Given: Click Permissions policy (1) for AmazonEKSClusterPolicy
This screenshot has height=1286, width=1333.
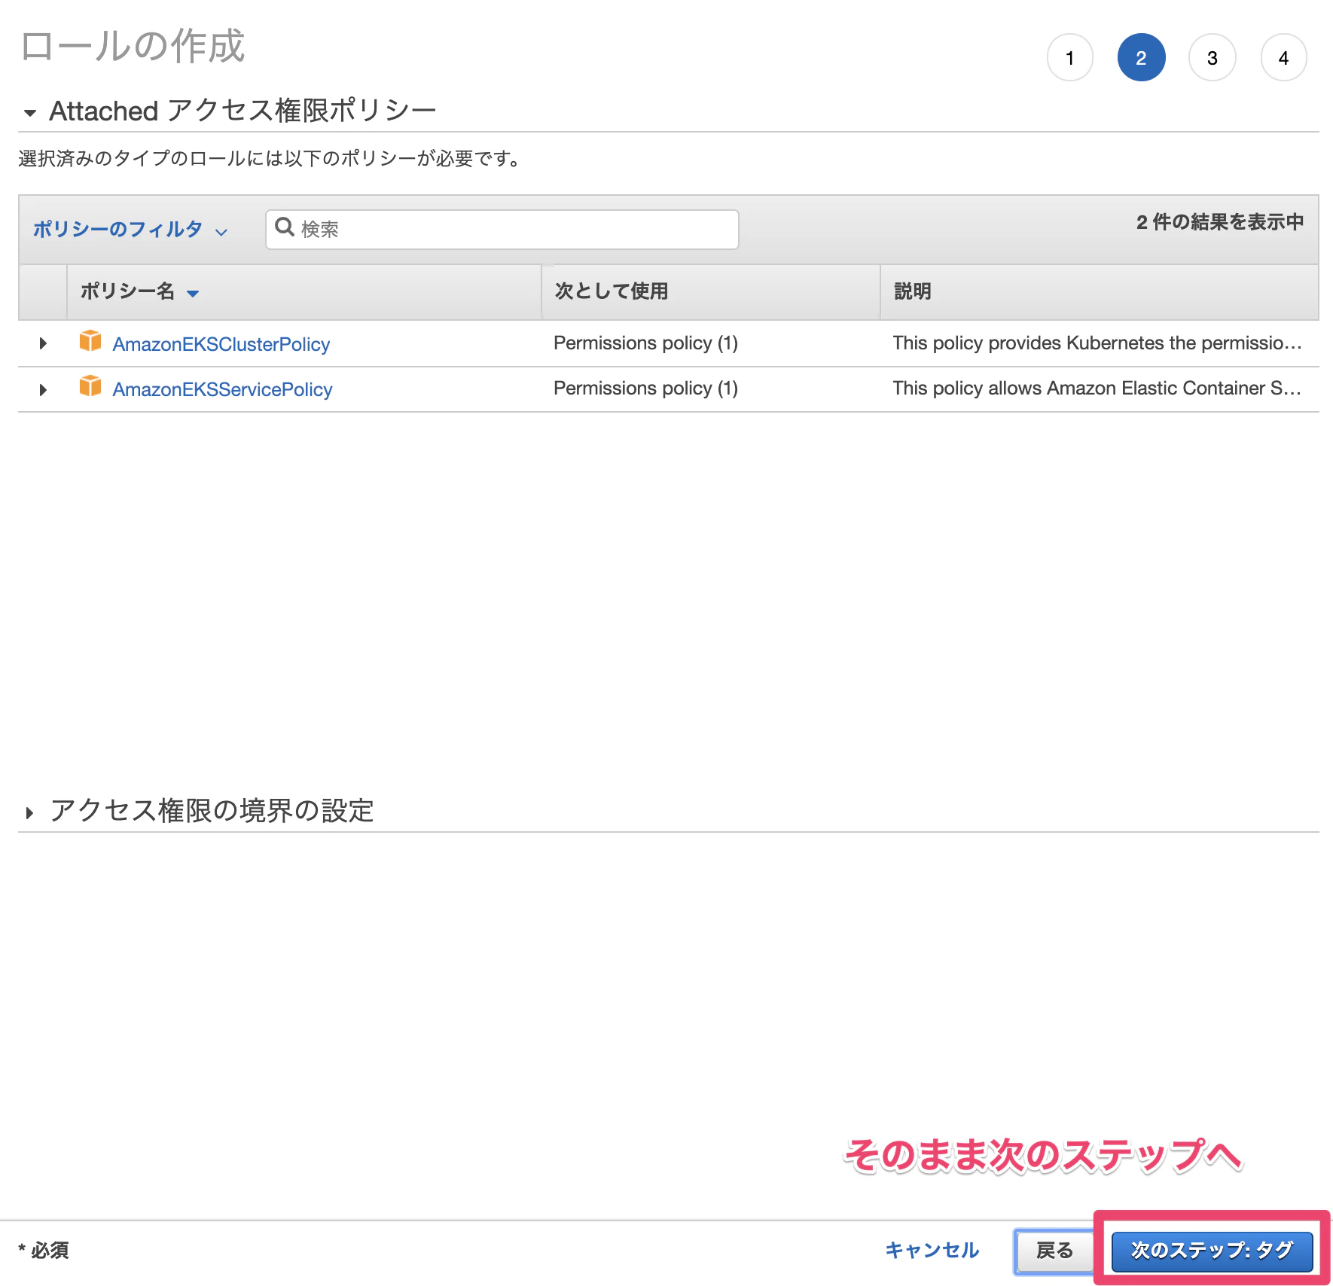Looking at the screenshot, I should coord(645,343).
